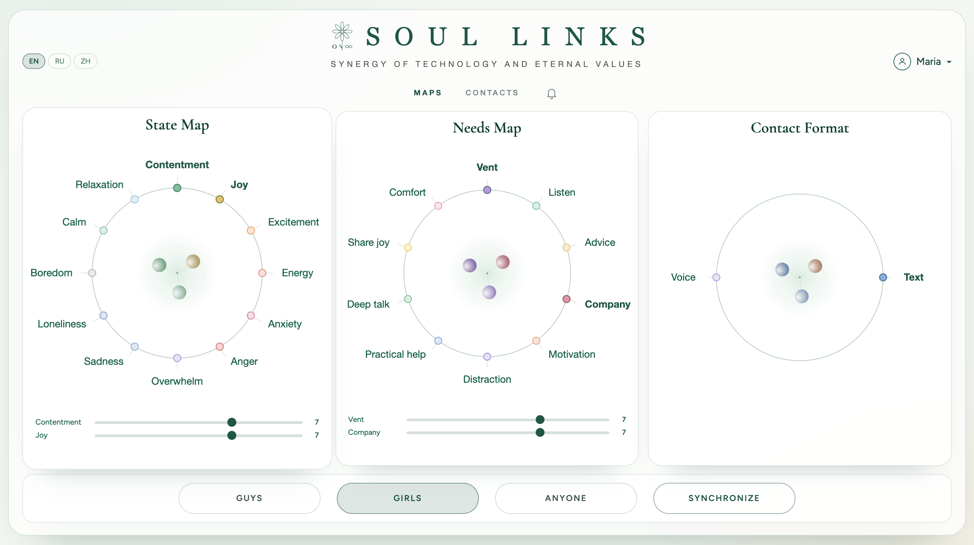Select the Relaxation node dot

click(135, 199)
